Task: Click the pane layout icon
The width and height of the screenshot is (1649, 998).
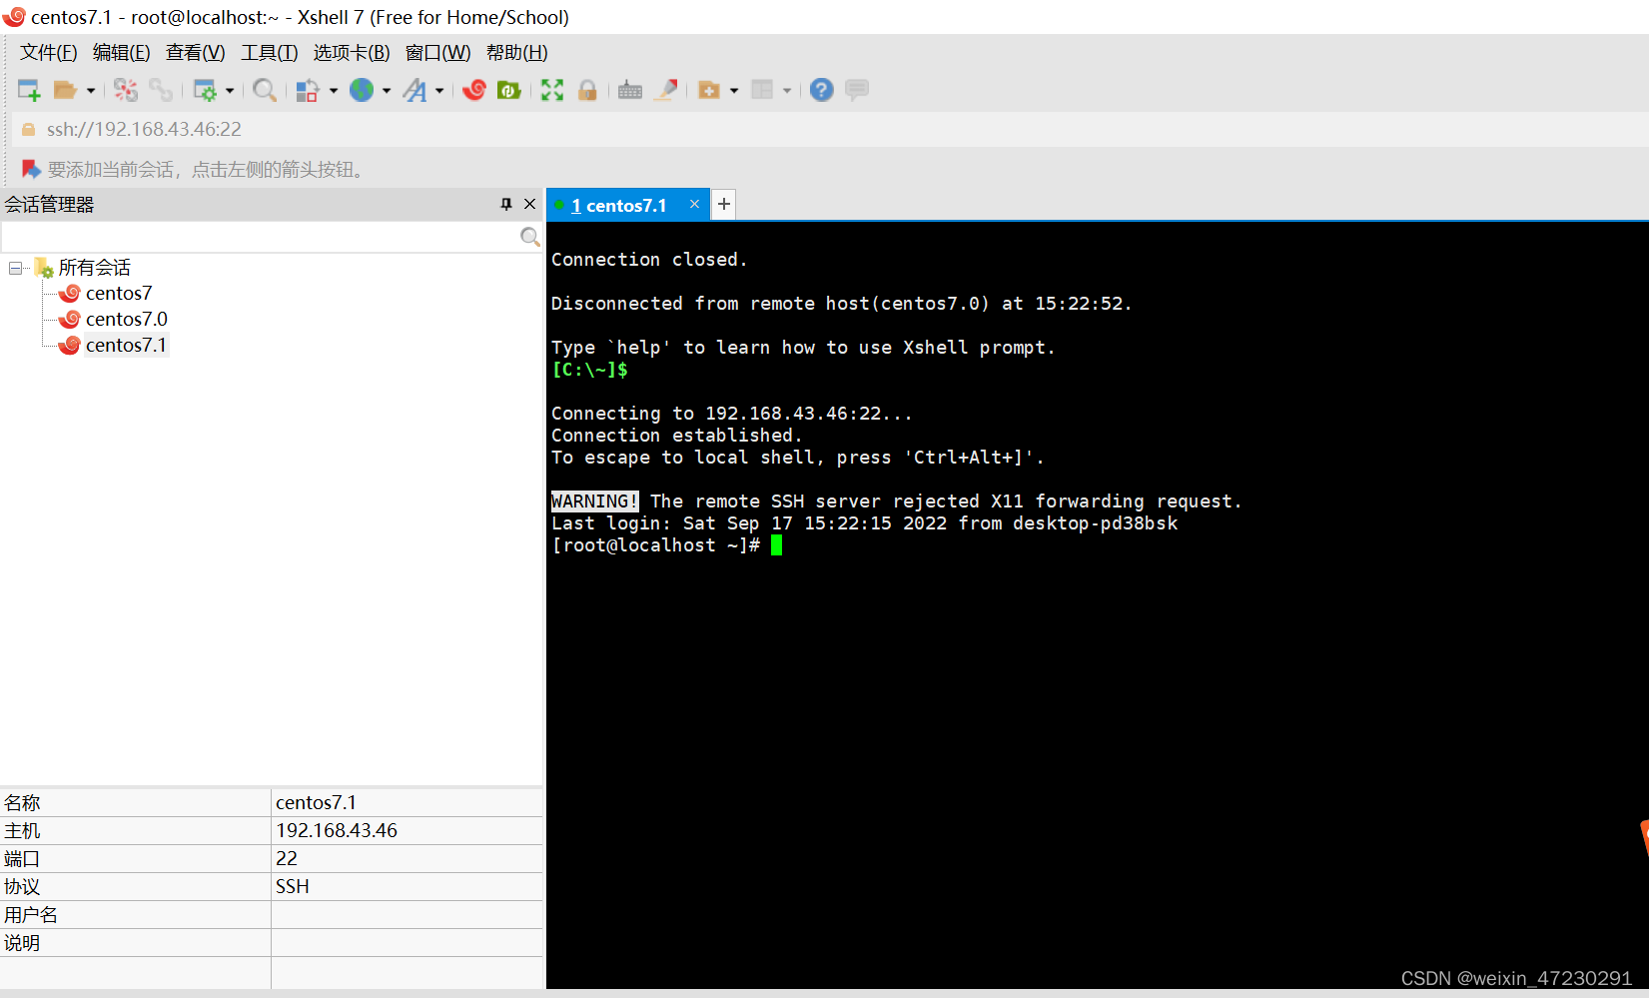Action: 762,90
